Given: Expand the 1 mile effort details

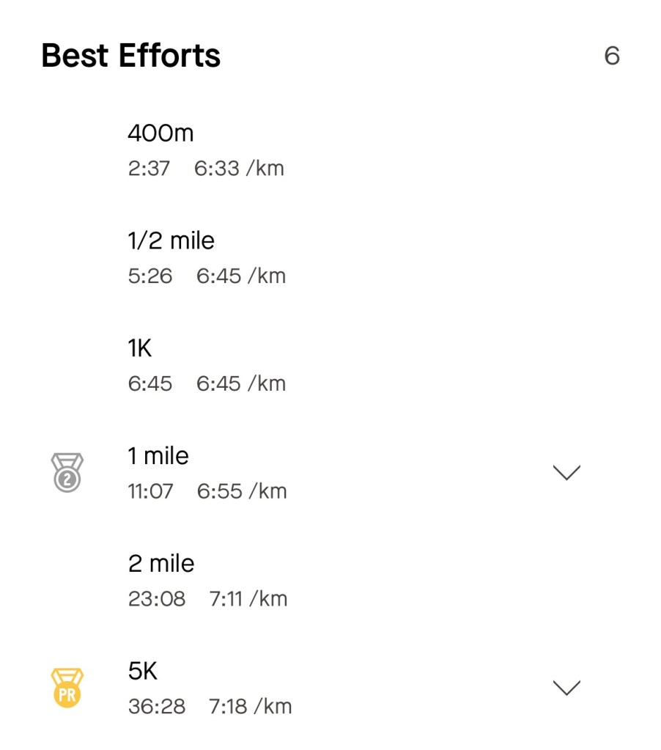Looking at the screenshot, I should click(566, 472).
